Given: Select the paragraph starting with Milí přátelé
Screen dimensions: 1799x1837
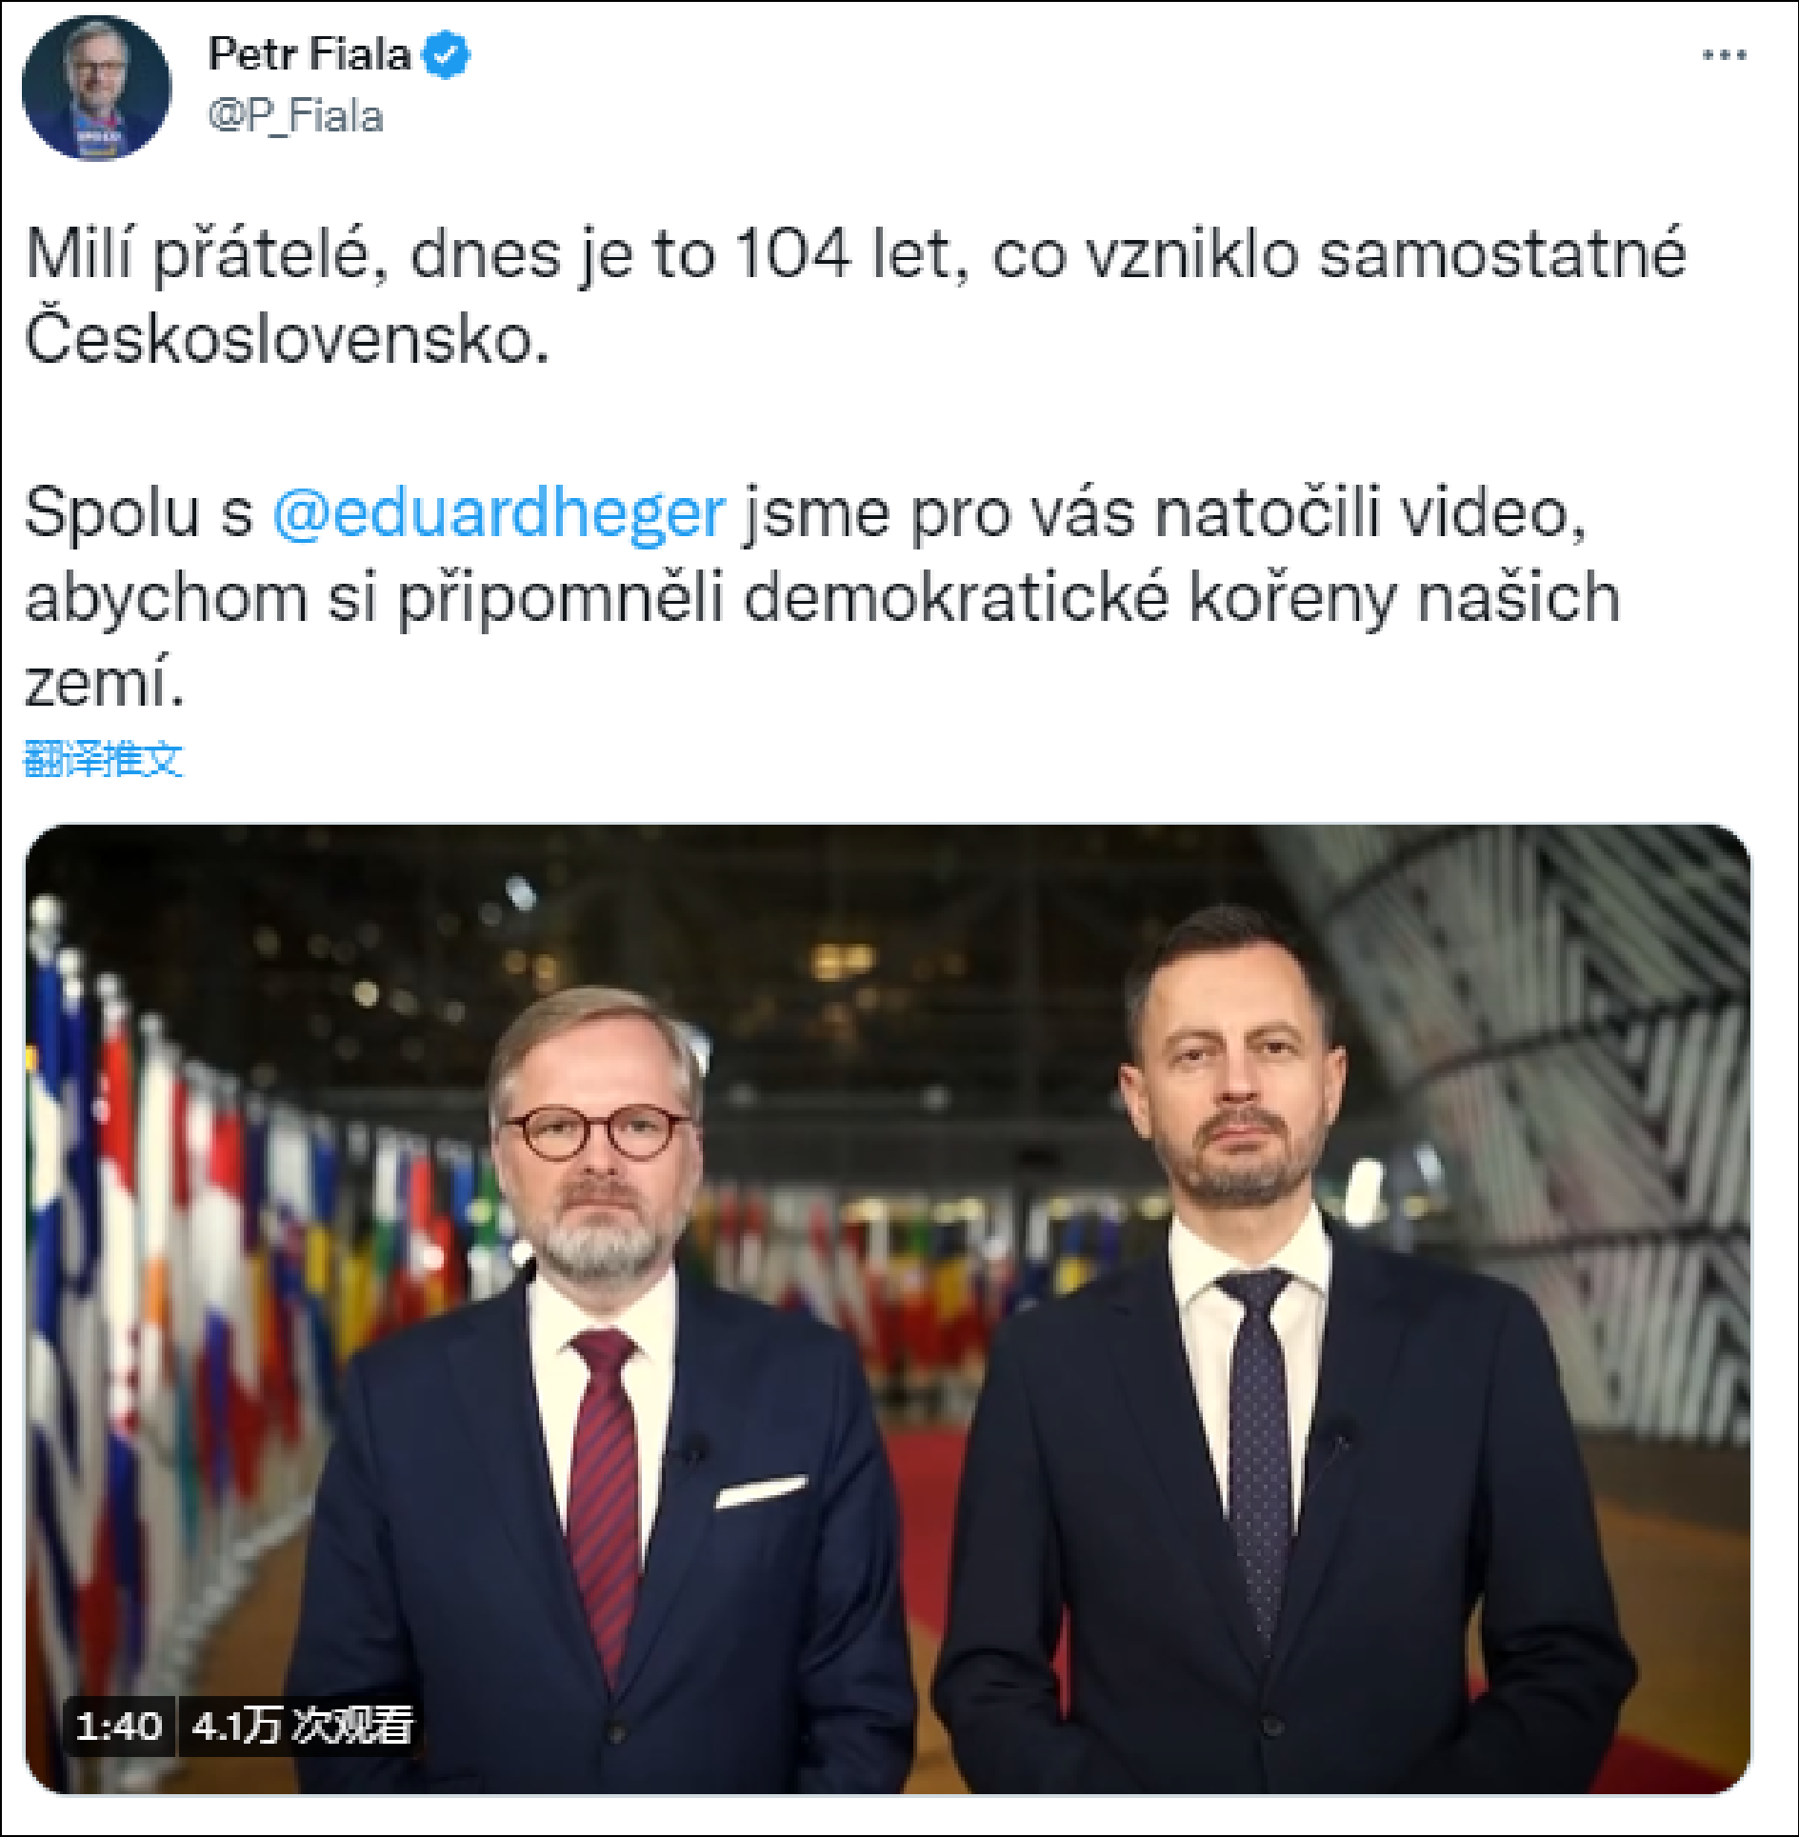Looking at the screenshot, I should pyautogui.click(x=855, y=296).
